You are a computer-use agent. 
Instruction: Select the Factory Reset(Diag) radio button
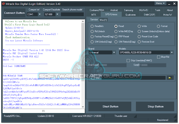[x=92, y=37]
